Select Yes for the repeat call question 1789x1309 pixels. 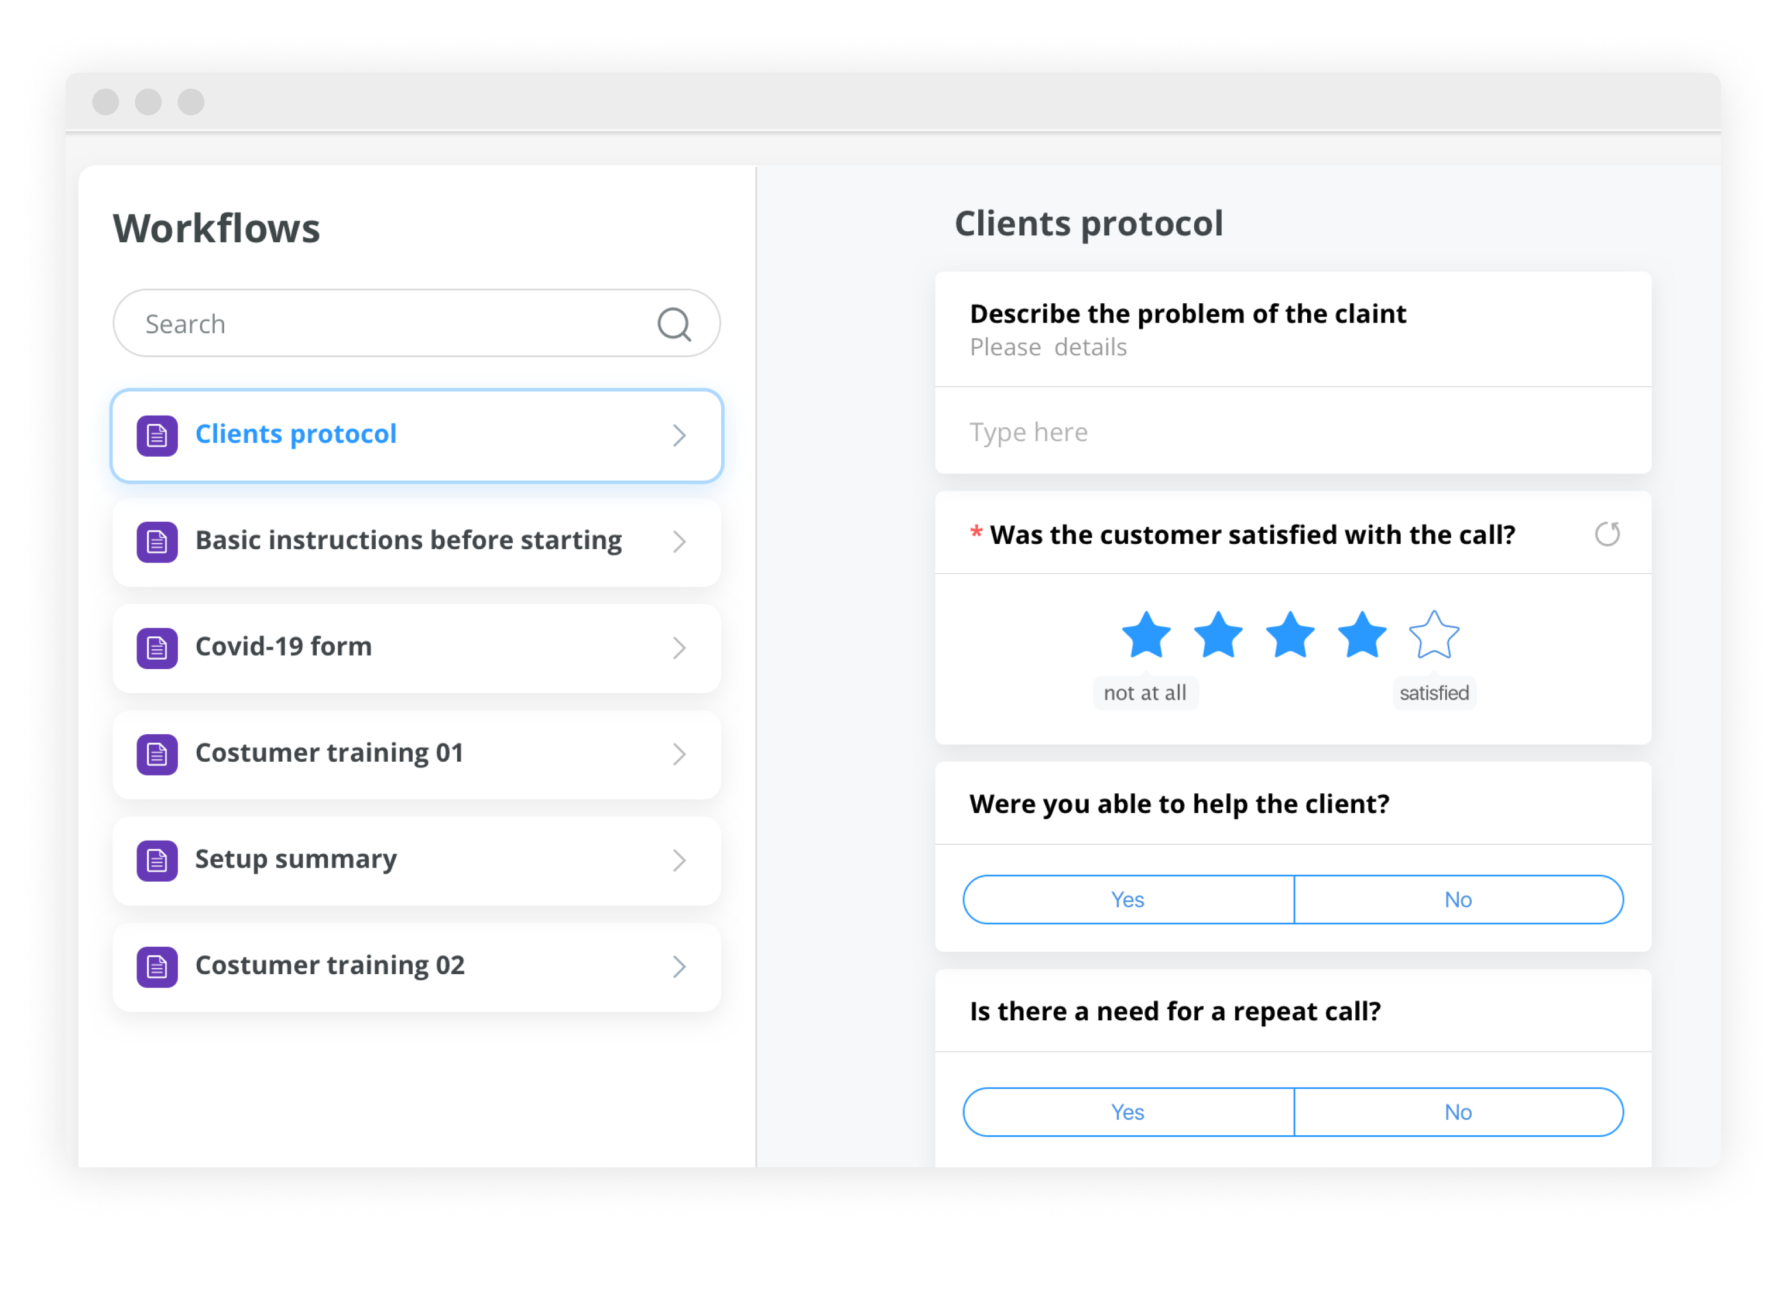[x=1128, y=1112]
